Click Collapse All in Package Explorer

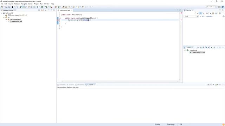pos(39,10)
